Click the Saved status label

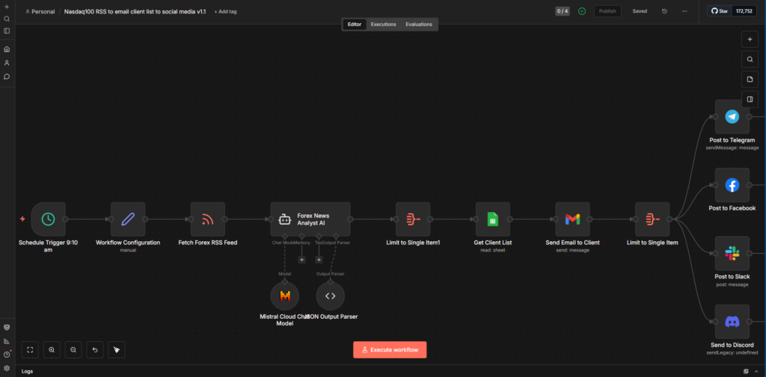click(x=640, y=11)
